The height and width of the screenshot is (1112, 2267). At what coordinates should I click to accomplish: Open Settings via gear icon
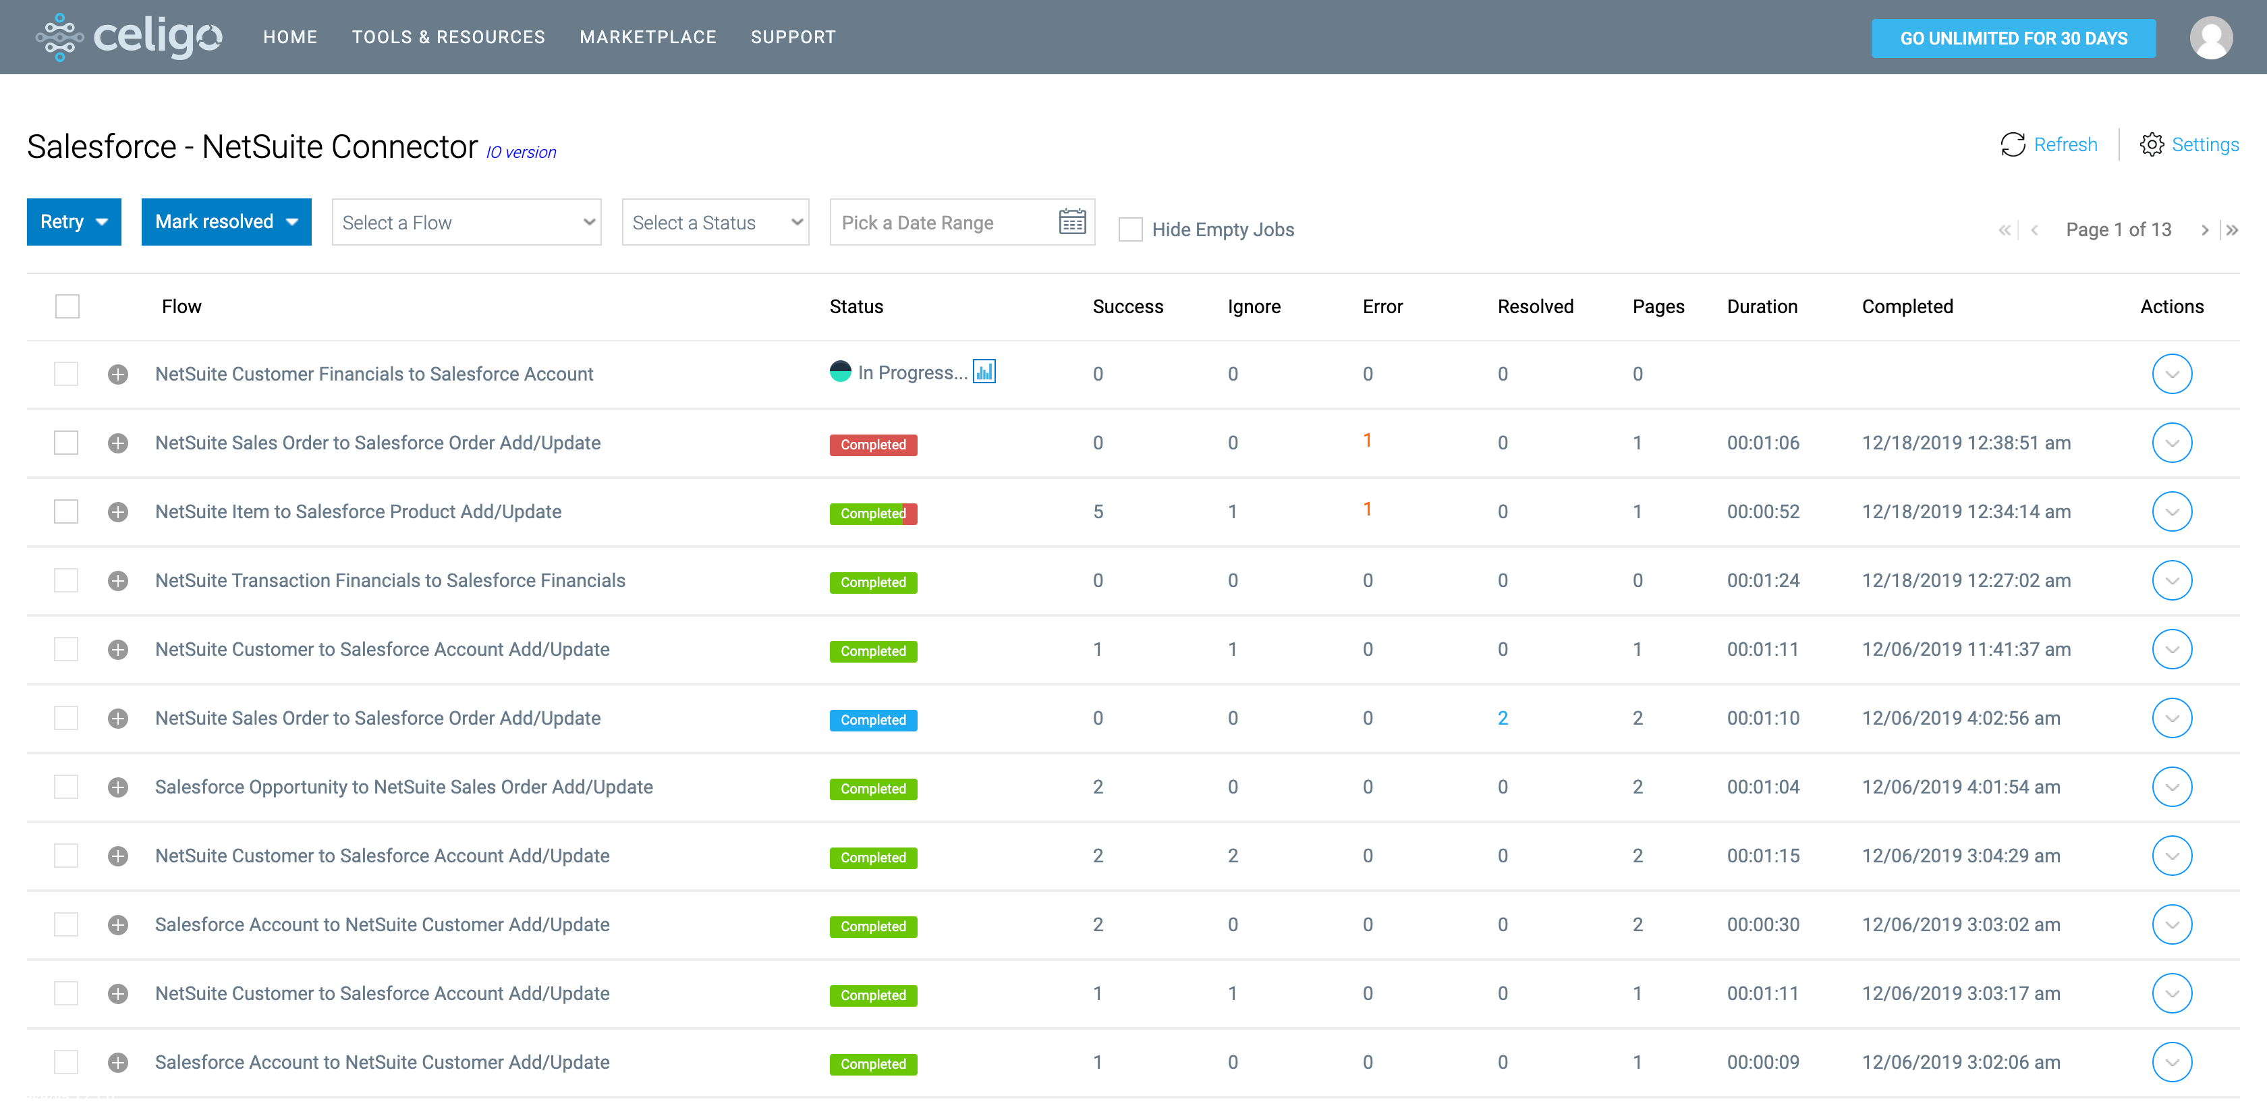(2151, 144)
